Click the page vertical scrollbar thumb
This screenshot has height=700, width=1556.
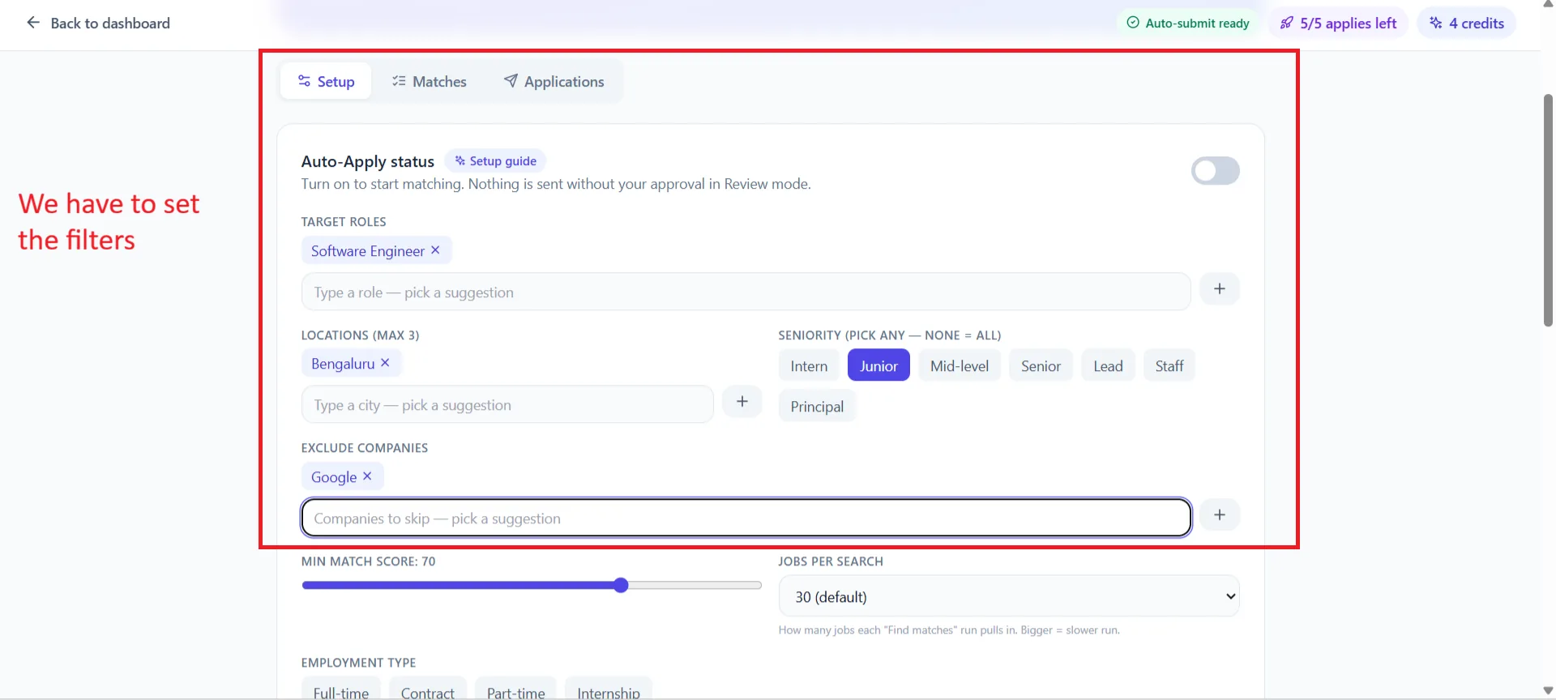tap(1548, 211)
